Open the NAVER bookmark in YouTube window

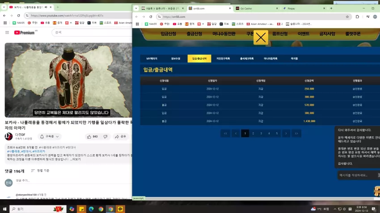point(19,23)
